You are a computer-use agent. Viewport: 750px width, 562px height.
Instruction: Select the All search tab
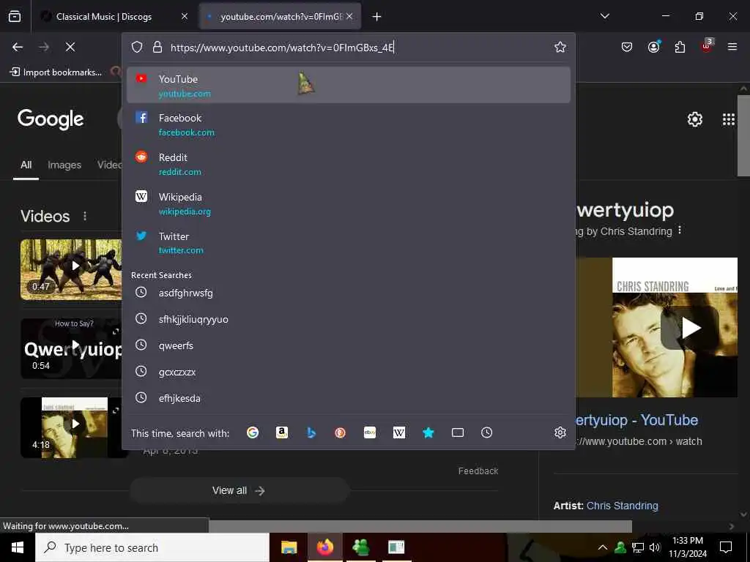26,165
